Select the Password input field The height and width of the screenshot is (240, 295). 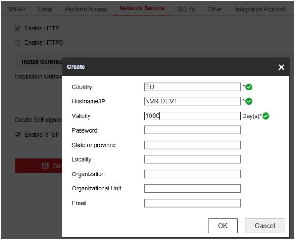pos(192,130)
